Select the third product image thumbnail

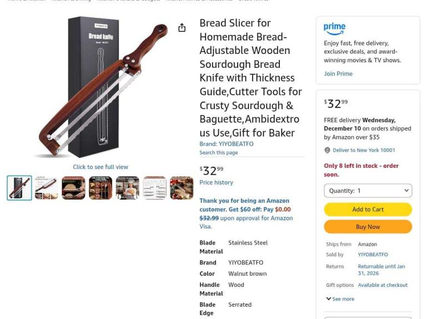click(x=73, y=188)
